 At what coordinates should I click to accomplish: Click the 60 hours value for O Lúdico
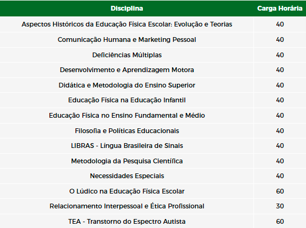point(280,191)
